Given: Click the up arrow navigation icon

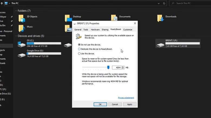Looking at the screenshot, I should click(x=2, y=3).
